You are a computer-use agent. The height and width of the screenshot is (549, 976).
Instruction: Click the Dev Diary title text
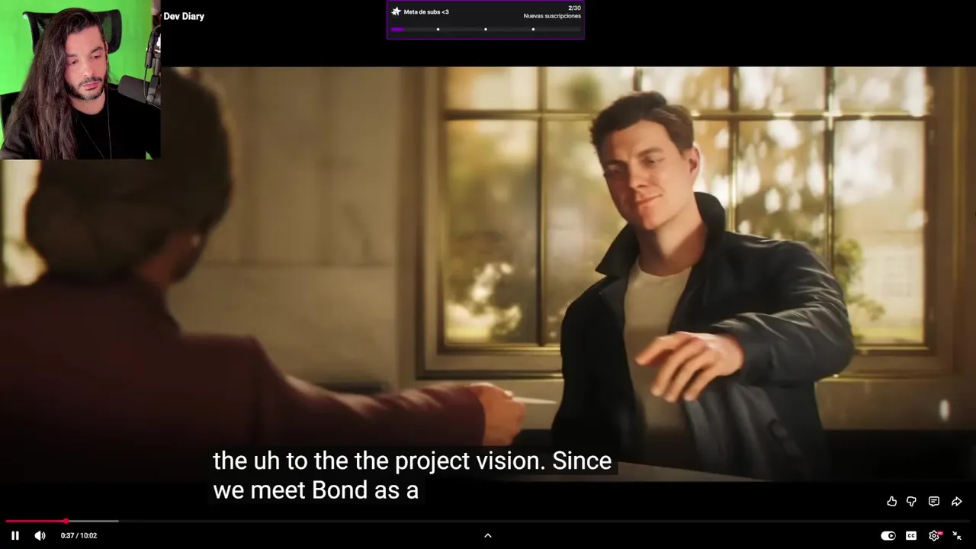184,16
